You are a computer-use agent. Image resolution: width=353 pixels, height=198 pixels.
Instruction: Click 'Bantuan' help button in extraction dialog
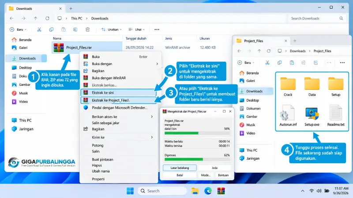coord(223,175)
